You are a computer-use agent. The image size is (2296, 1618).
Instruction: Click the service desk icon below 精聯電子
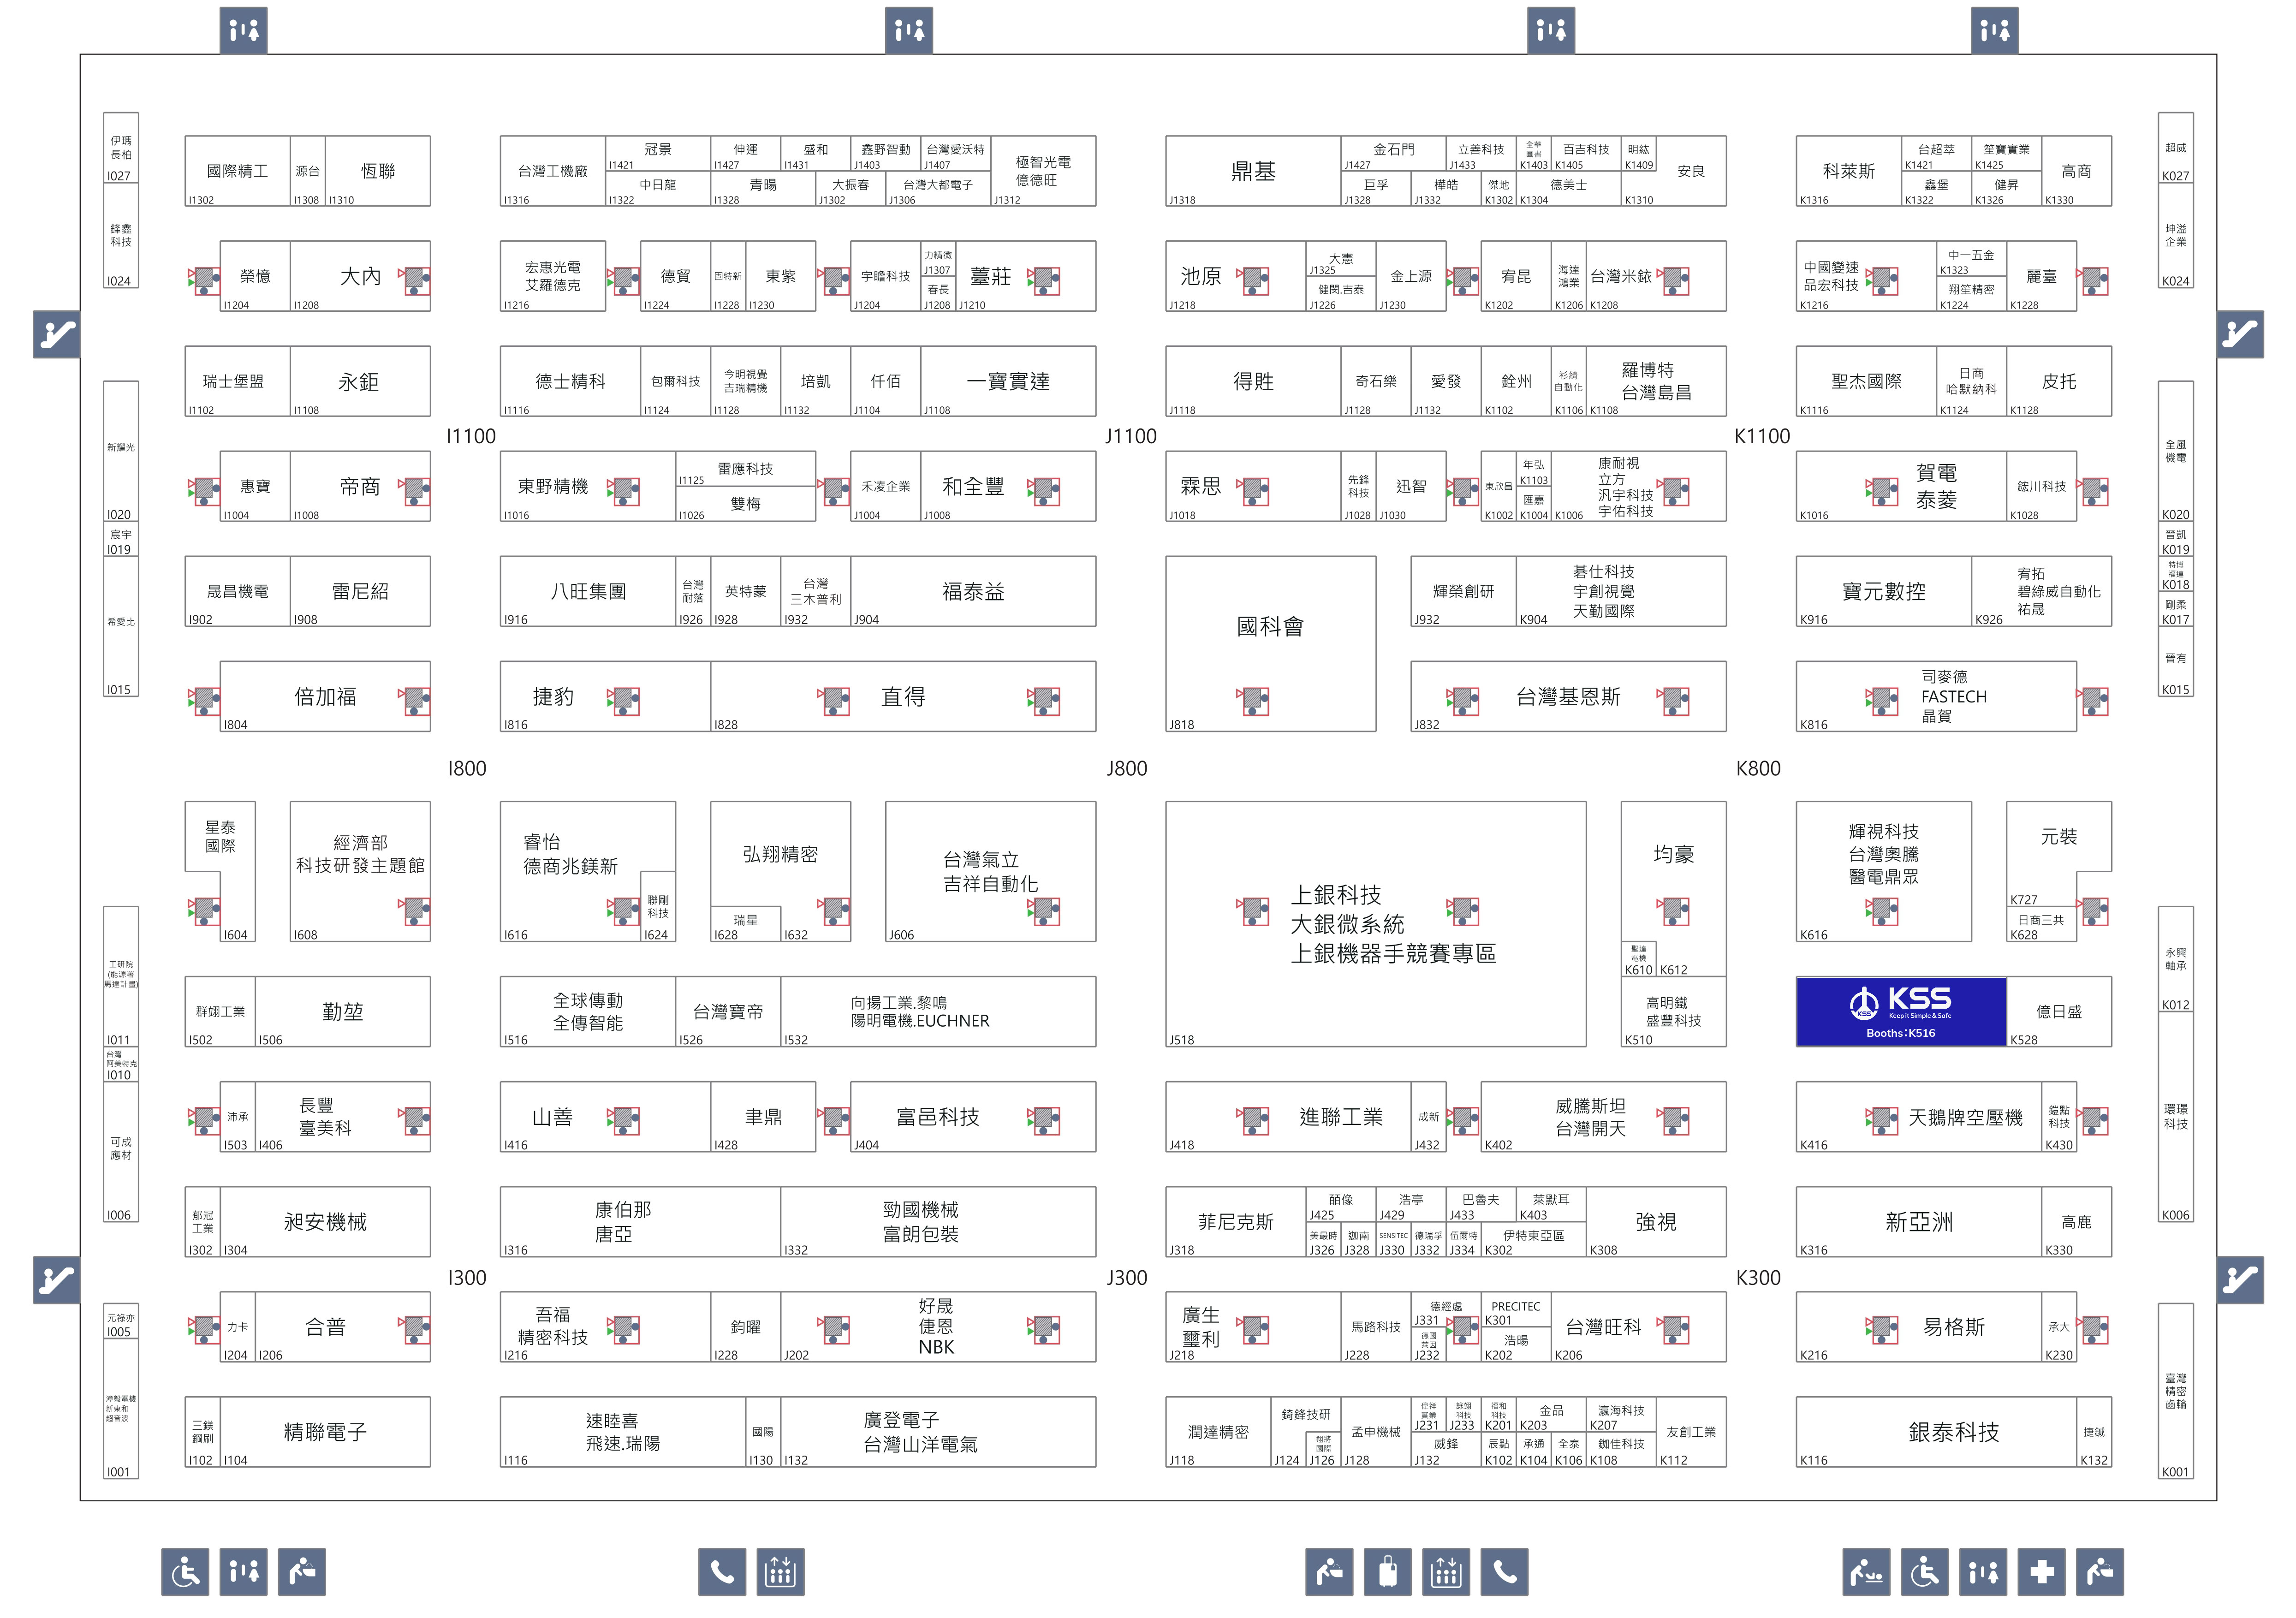coord(302,1572)
